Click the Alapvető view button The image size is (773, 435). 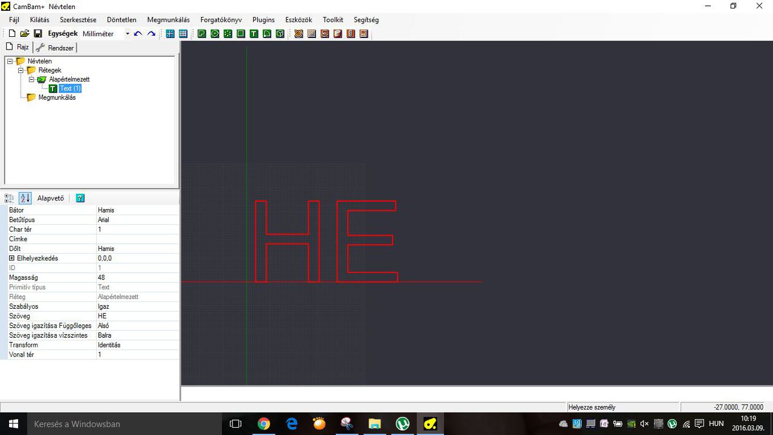51,198
